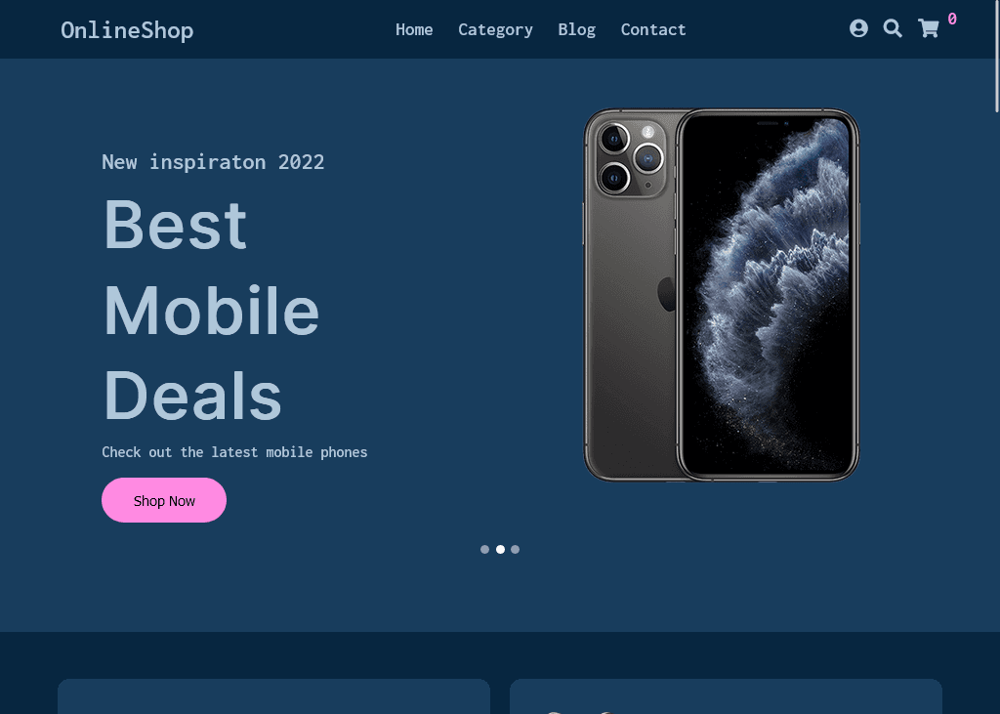1000x714 pixels.
Task: Click the search magnifier icon
Action: [893, 28]
